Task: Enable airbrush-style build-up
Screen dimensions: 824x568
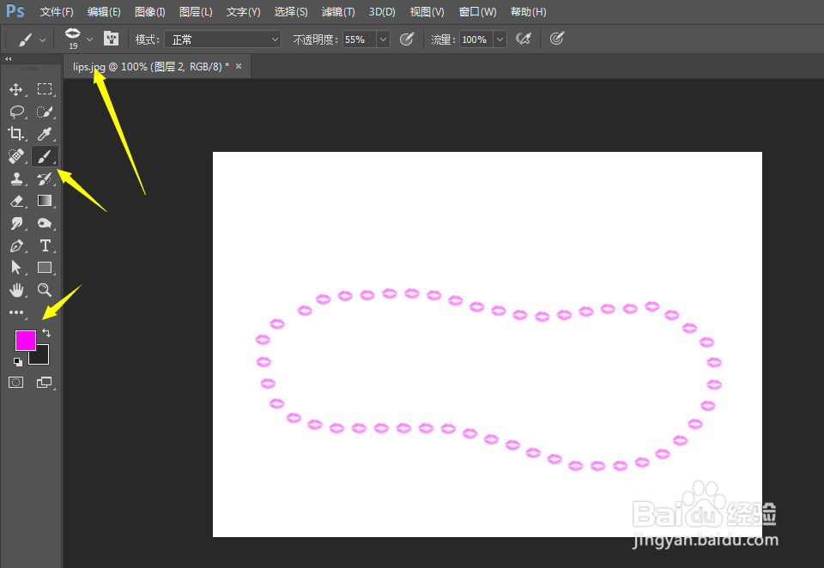Action: 524,39
